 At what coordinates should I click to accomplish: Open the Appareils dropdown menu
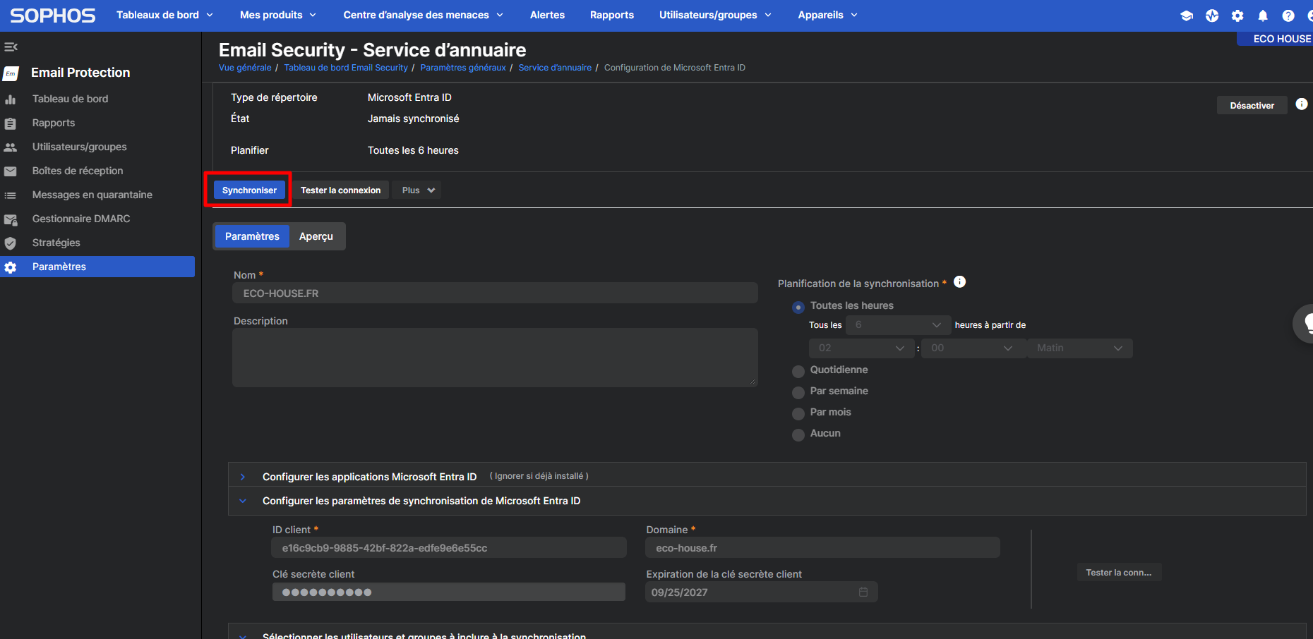[827, 15]
